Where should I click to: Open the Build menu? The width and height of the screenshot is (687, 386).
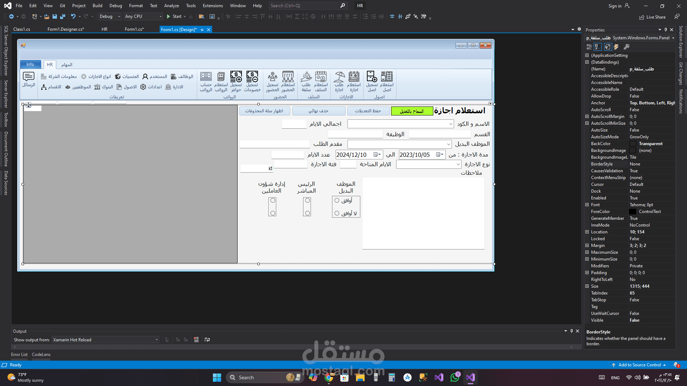97,6
